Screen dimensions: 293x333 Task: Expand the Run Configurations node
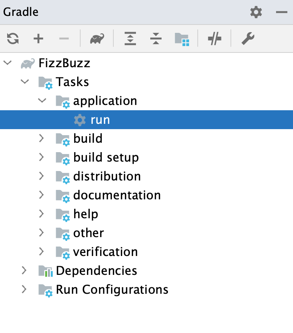coord(24,289)
